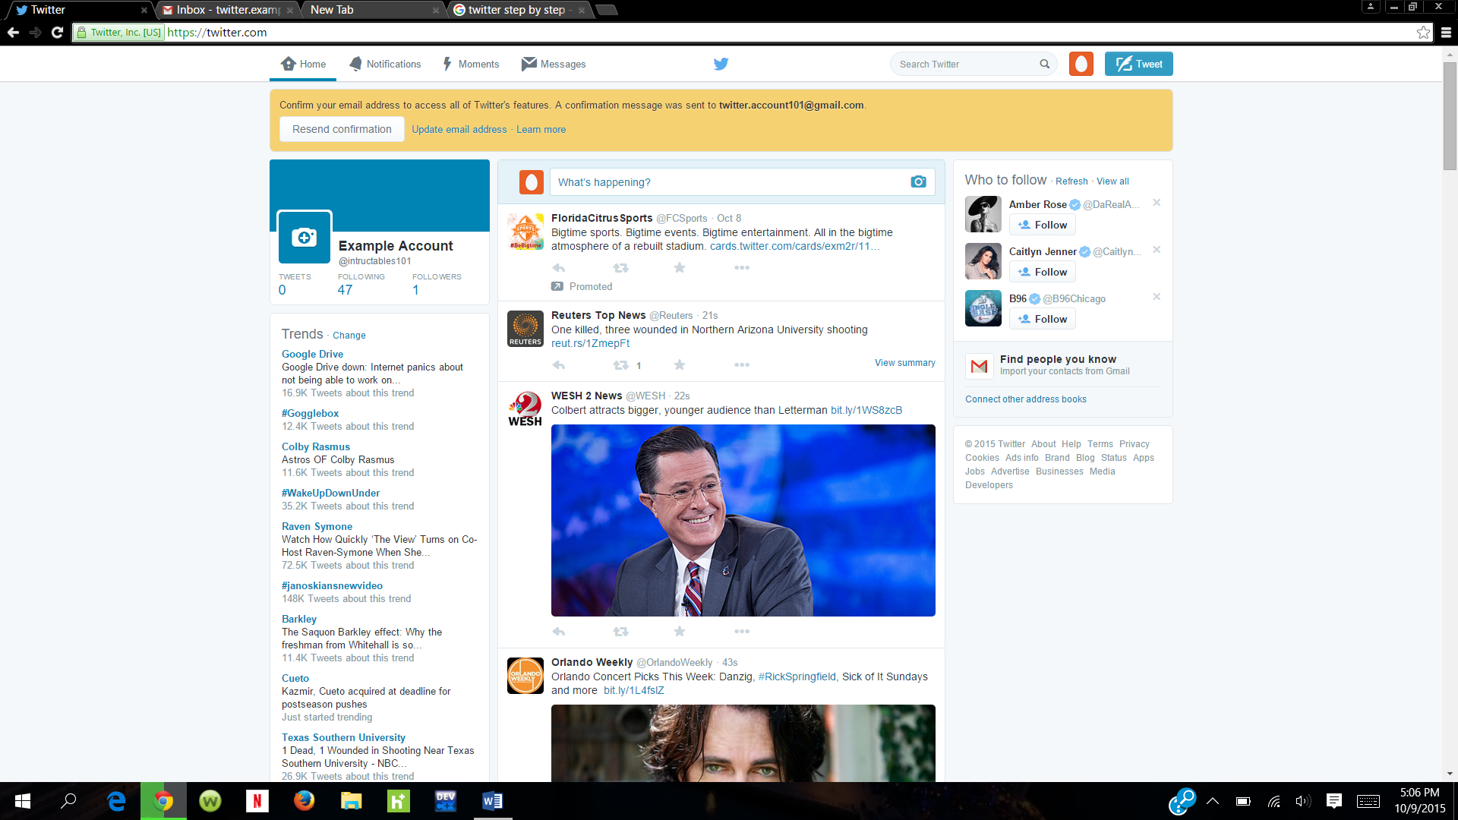Open more options on FloridaCitrusSports tweet
The height and width of the screenshot is (820, 1458).
(742, 268)
